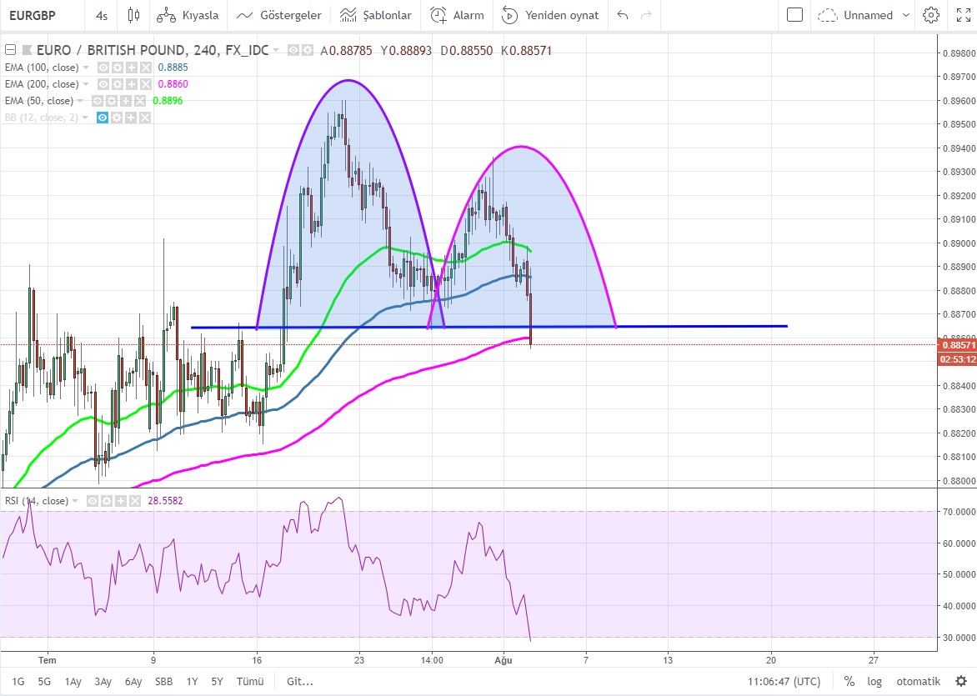Show the hidden BB indicator via eye icon
The height and width of the screenshot is (696, 977).
coord(103,118)
